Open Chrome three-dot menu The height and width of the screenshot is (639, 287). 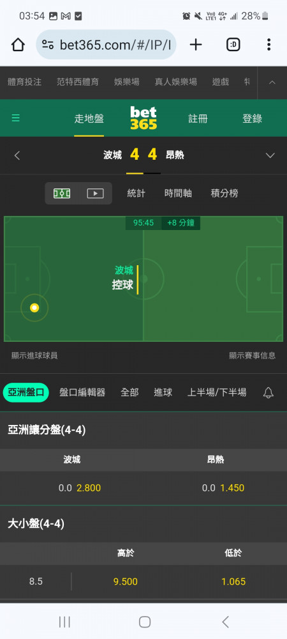point(269,45)
